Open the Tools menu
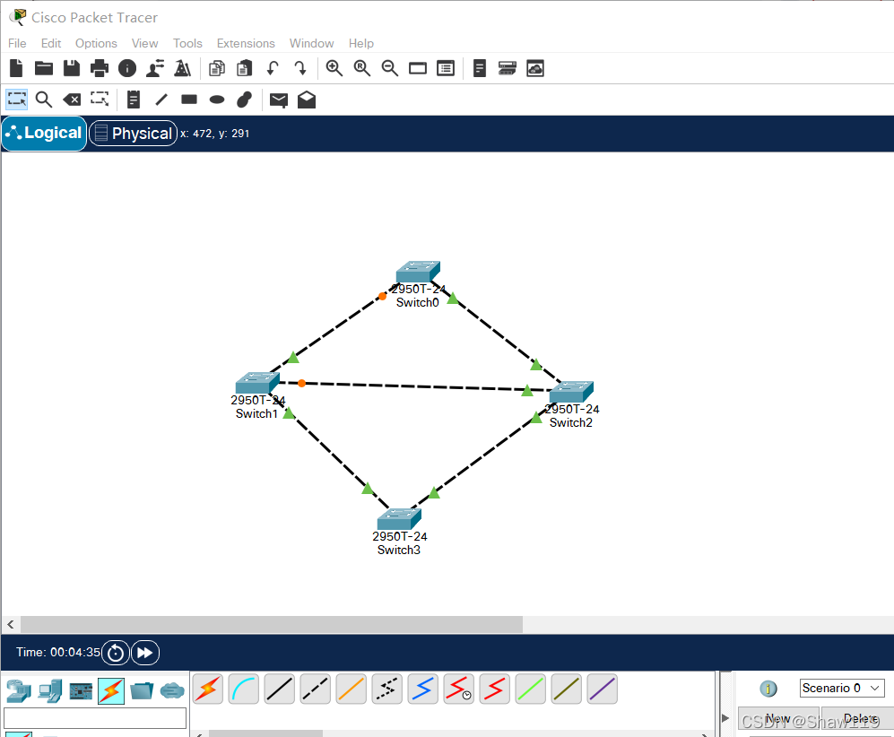 point(187,43)
